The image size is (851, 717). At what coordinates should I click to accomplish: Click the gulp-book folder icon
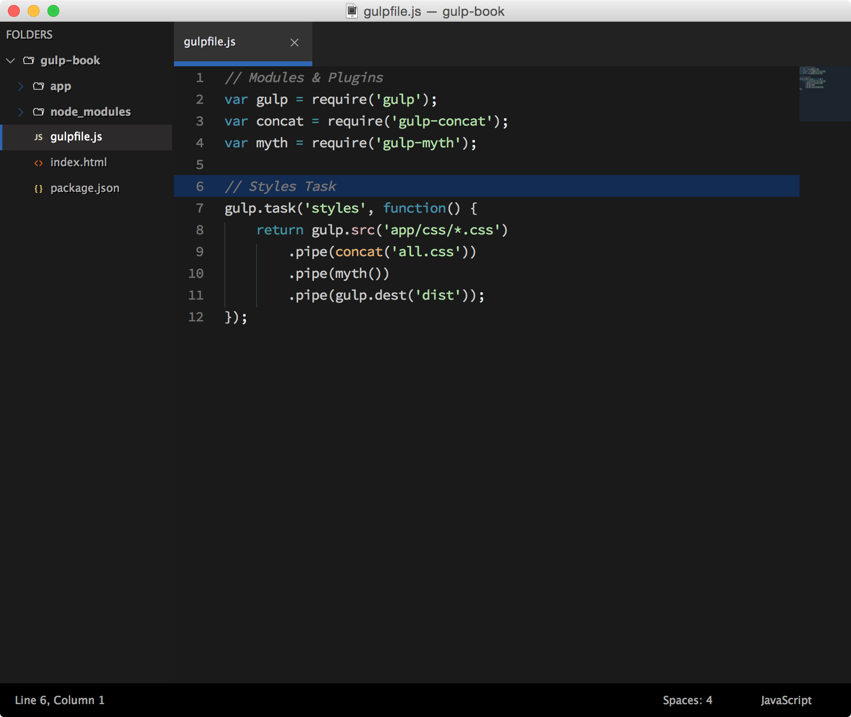(29, 60)
